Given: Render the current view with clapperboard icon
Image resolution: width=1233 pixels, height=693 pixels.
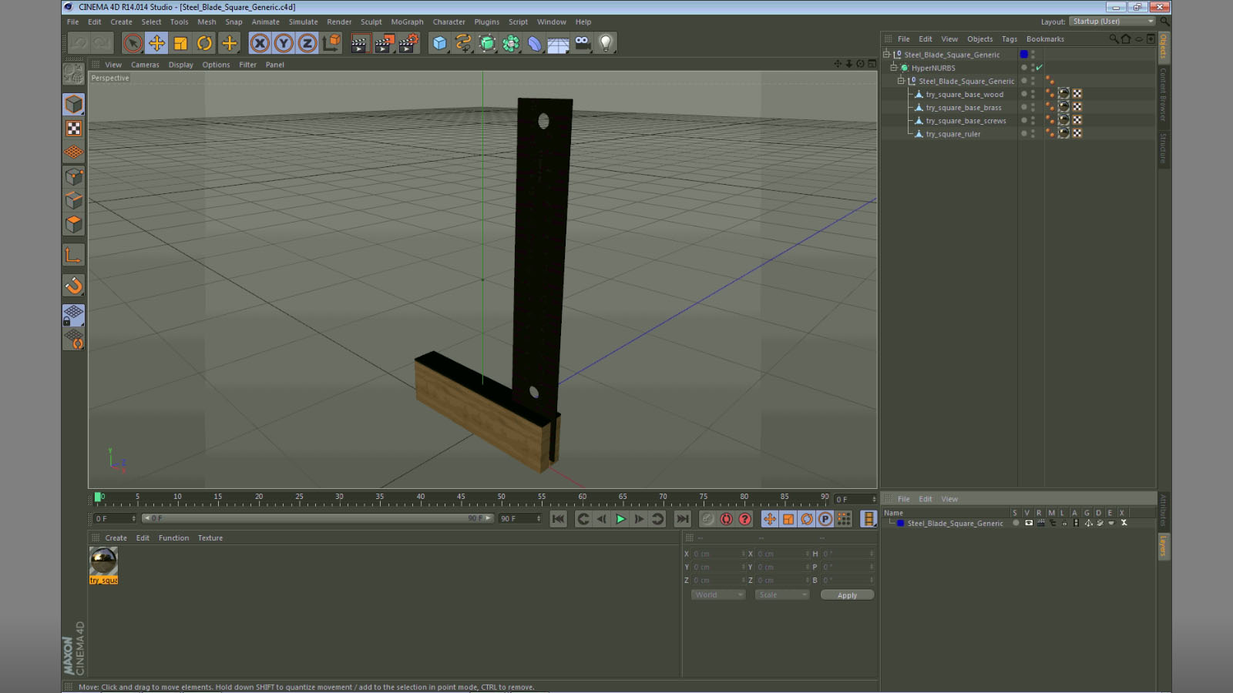Looking at the screenshot, I should 359,43.
